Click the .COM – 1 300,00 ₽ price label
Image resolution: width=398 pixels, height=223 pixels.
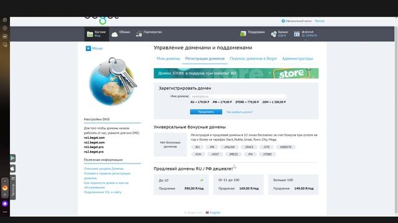tap(274, 102)
